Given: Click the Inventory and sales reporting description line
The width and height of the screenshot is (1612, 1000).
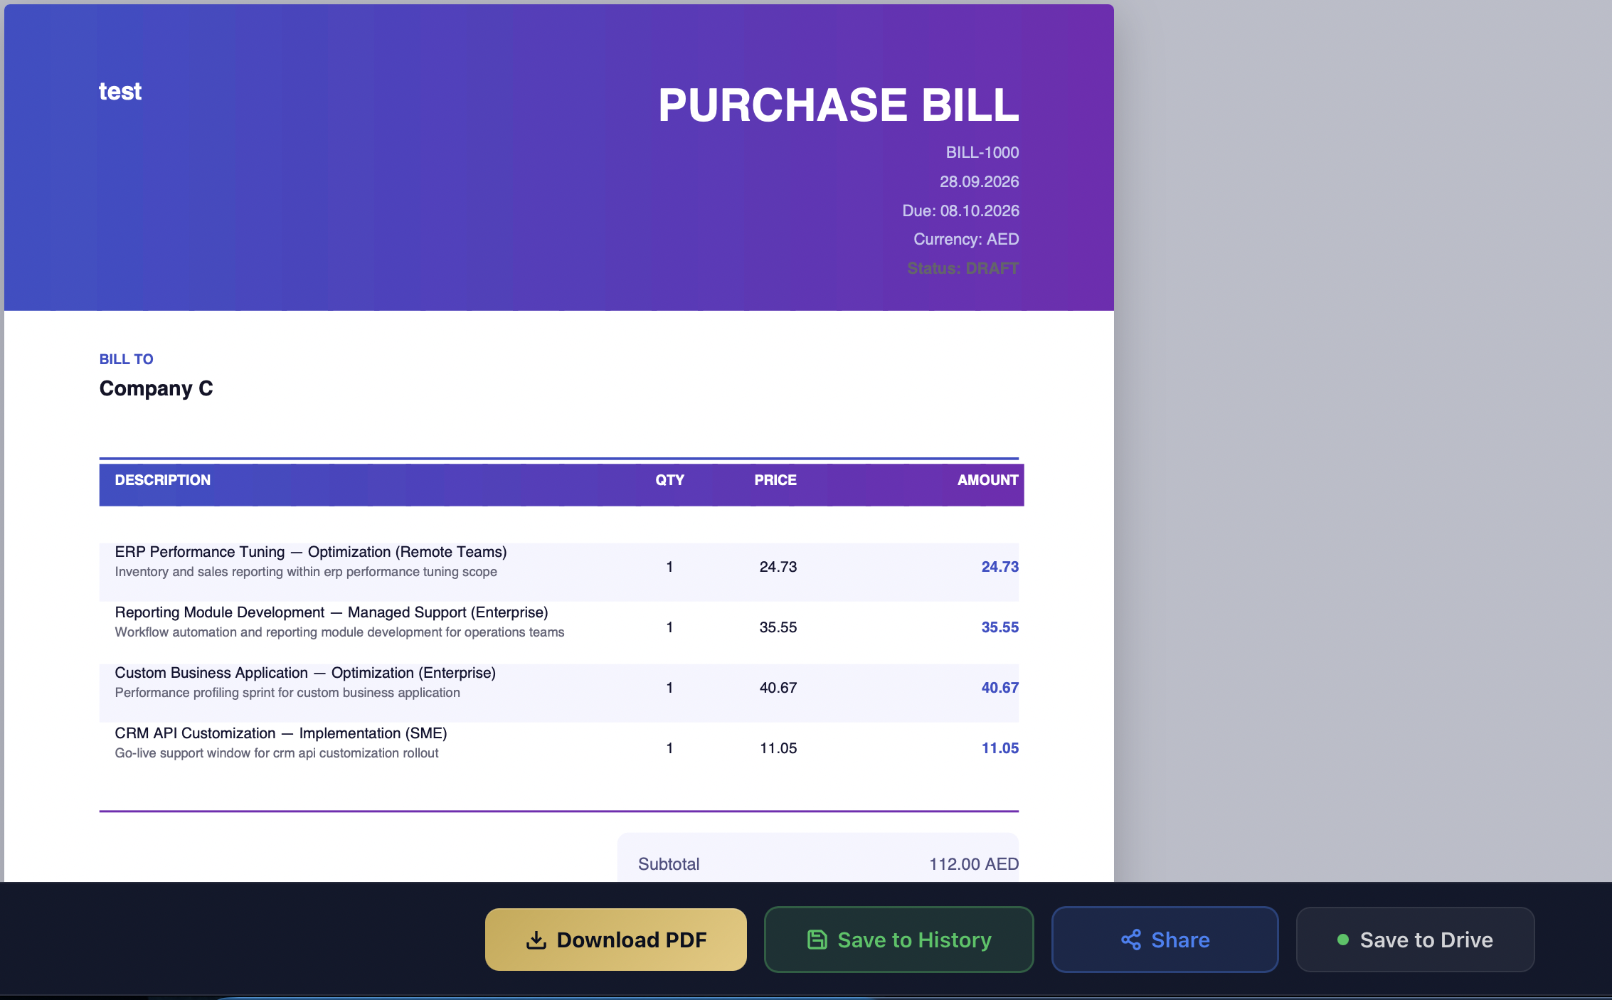Looking at the screenshot, I should 306,572.
